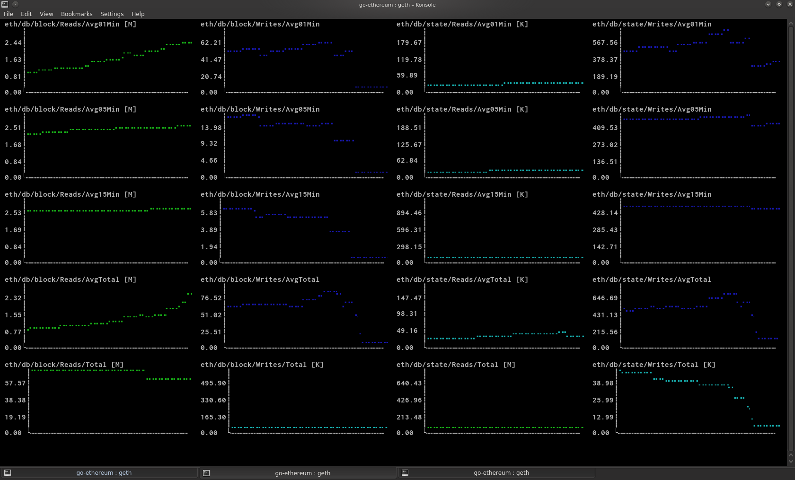Image resolution: width=795 pixels, height=480 pixels.
Task: Click the eth/db/state/Reads/AvgTotal [K] title
Action: point(462,279)
